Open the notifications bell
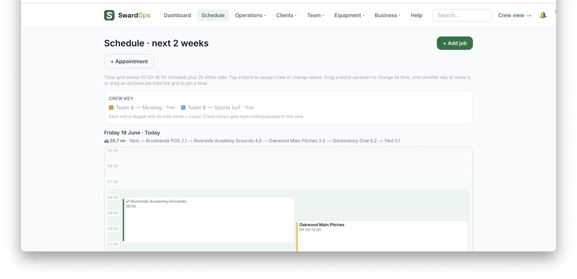Image resolution: width=577 pixels, height=279 pixels. point(543,15)
